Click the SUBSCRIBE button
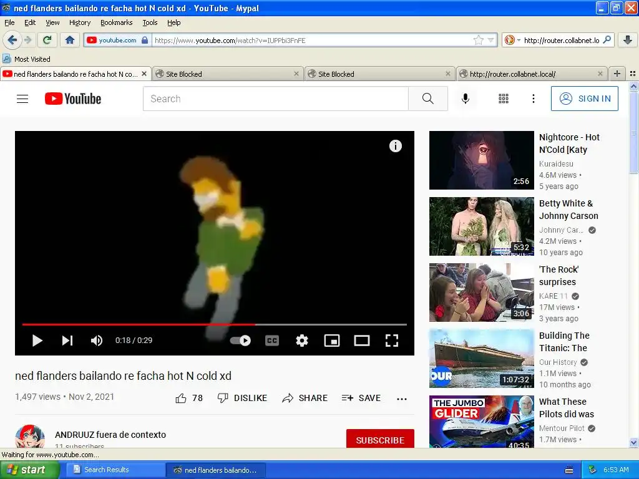Viewport: 639px width, 479px height. pos(380,440)
